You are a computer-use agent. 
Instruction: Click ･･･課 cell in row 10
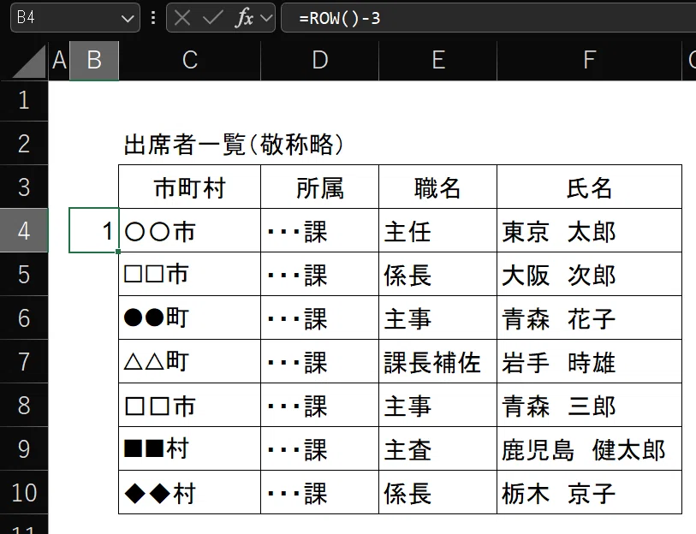[319, 492]
